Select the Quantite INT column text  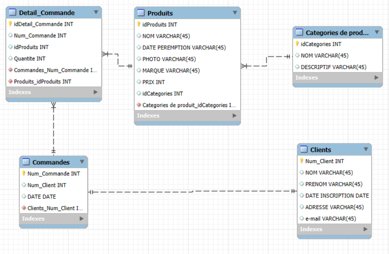pos(30,59)
